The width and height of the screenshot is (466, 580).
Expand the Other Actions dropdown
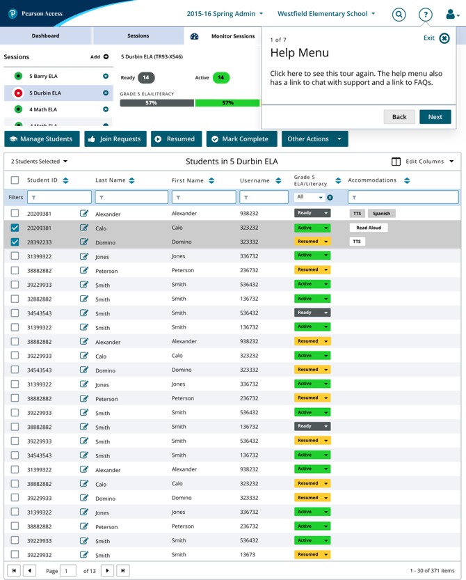pos(314,139)
